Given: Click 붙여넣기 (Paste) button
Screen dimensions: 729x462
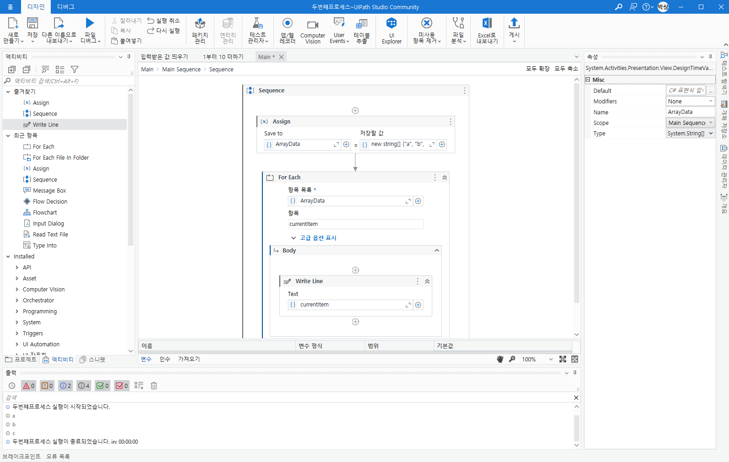Looking at the screenshot, I should [x=127, y=41].
